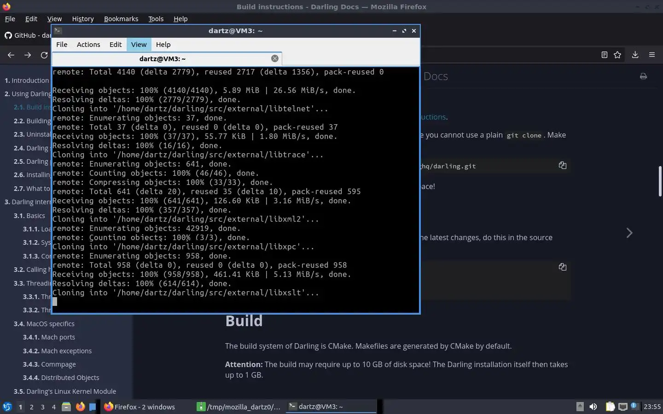663x414 pixels.
Task: Go forward in Firefox
Action: coord(28,55)
